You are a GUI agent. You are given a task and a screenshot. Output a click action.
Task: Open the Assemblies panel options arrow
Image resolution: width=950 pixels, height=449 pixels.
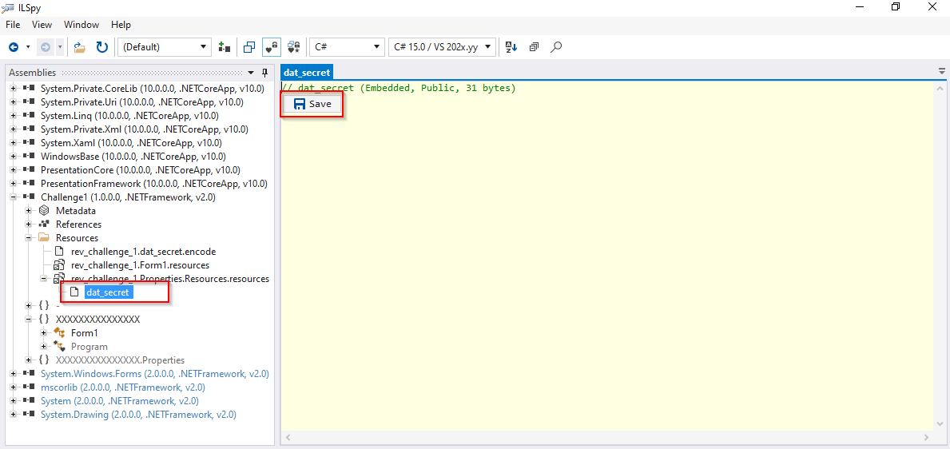click(252, 73)
